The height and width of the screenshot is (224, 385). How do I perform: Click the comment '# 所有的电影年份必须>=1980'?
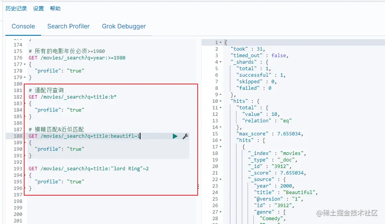coord(67,51)
